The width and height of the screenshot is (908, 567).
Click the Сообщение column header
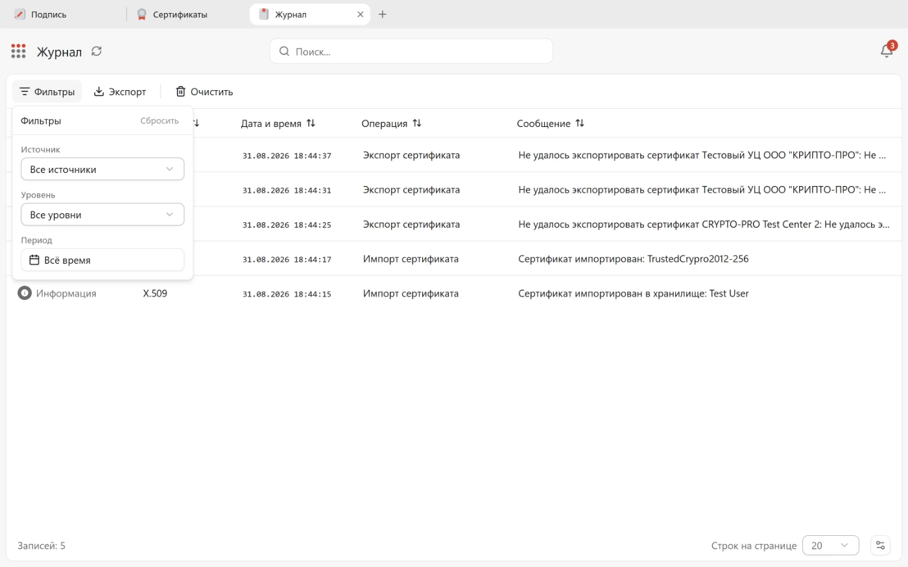click(544, 123)
